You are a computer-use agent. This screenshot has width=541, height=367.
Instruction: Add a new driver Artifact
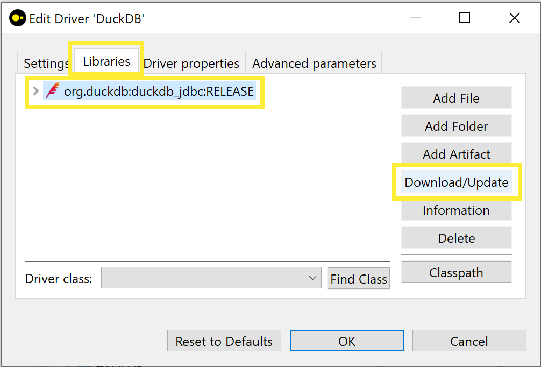(456, 154)
